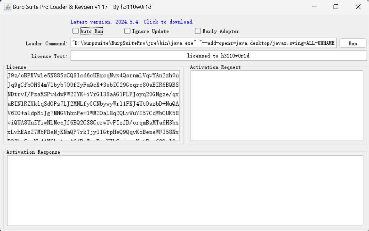Click the Run button
The height and width of the screenshot is (231, 369).
coord(353,43)
